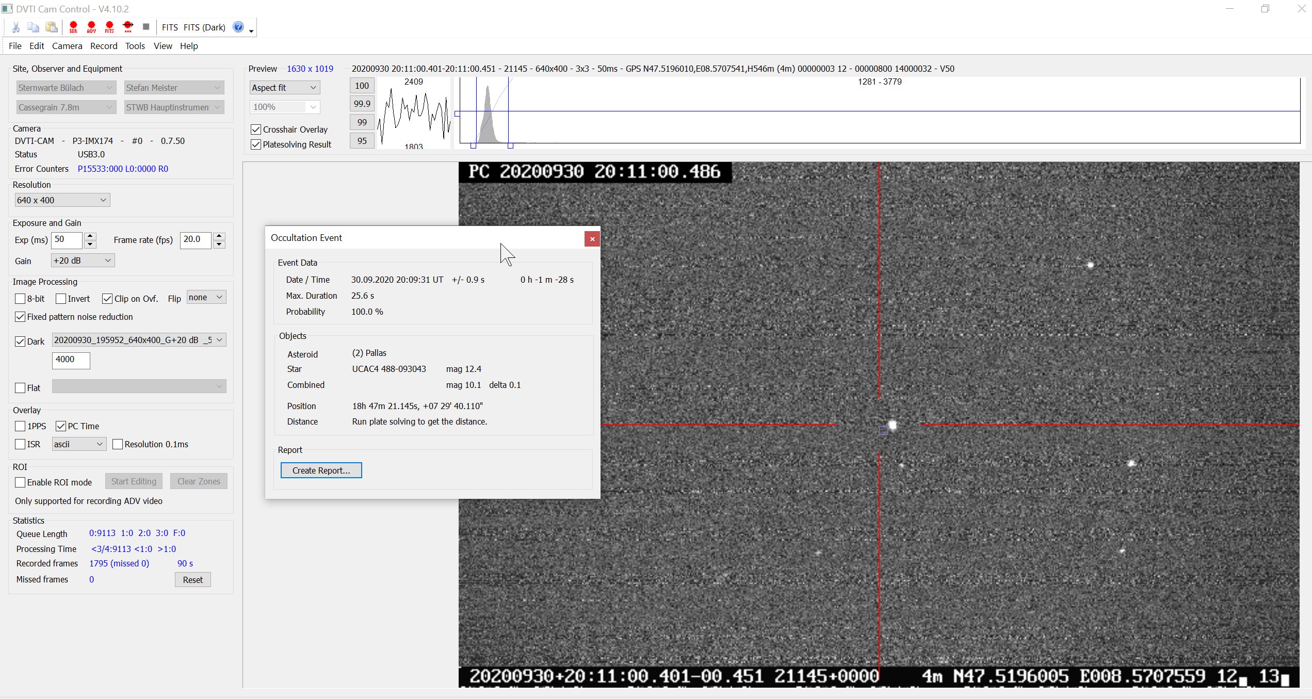Open the Help menu
1312x699 pixels.
click(x=189, y=46)
